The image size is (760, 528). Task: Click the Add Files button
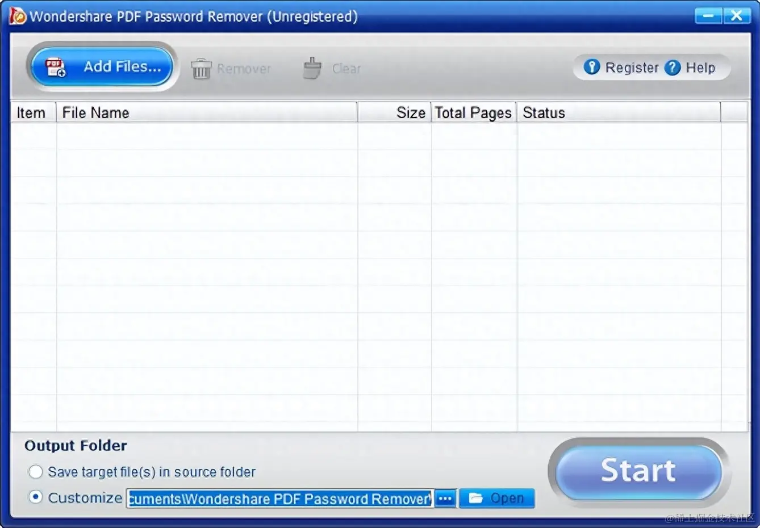point(102,67)
